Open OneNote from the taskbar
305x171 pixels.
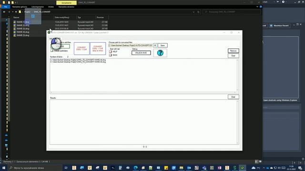coord(219,168)
